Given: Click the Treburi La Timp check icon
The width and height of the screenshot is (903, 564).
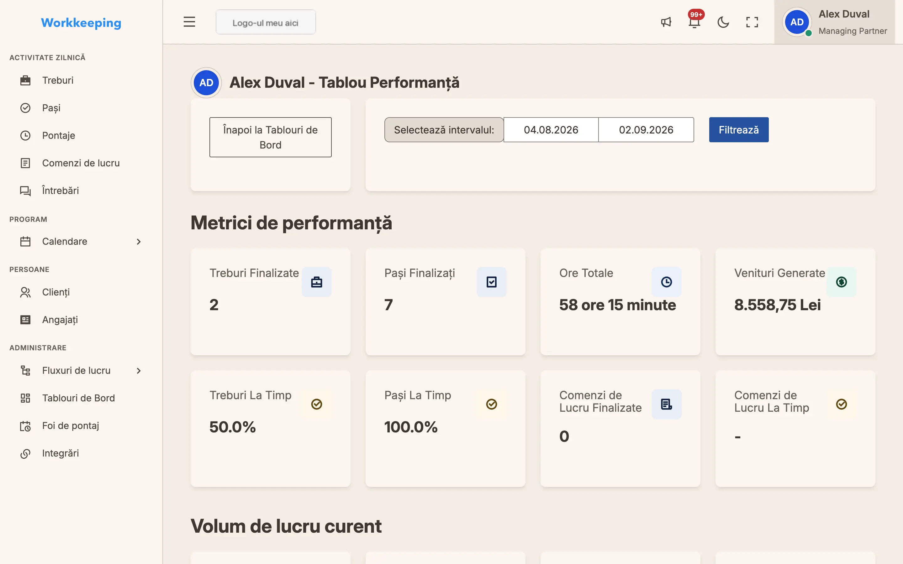Looking at the screenshot, I should (x=316, y=404).
